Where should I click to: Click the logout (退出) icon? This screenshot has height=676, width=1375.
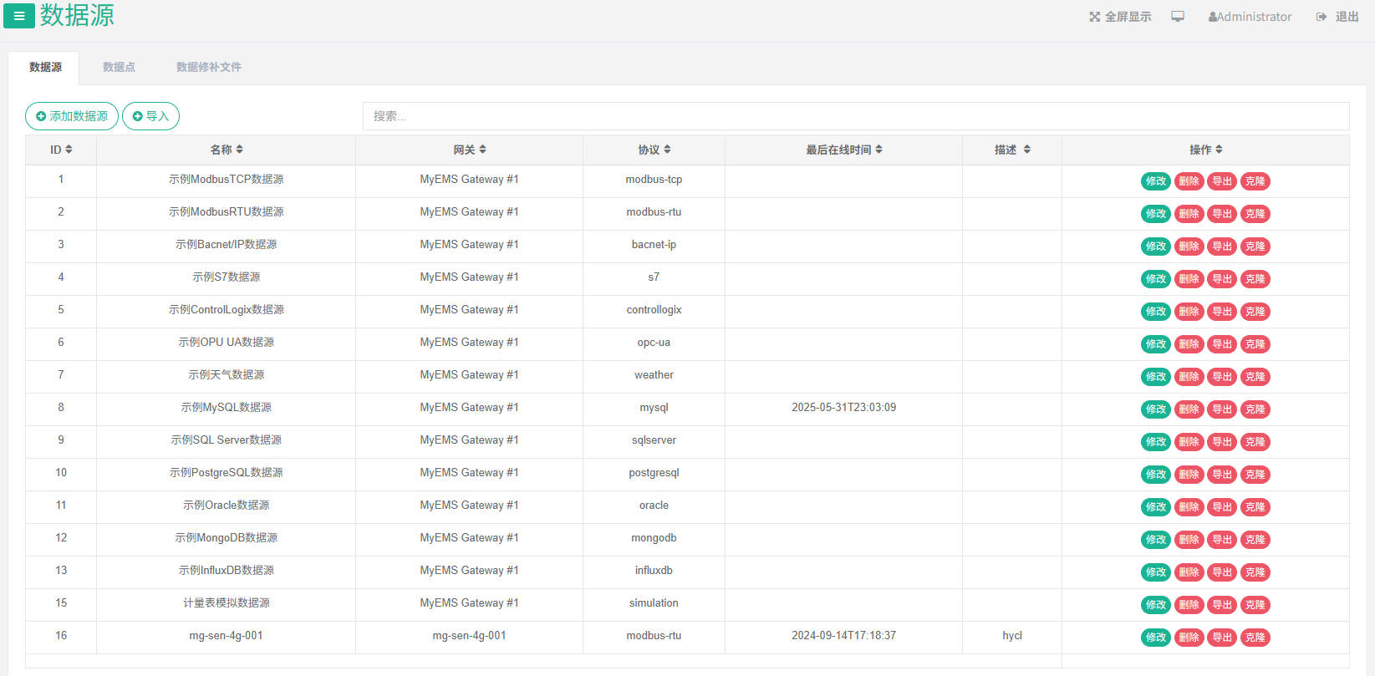pyautogui.click(x=1322, y=17)
